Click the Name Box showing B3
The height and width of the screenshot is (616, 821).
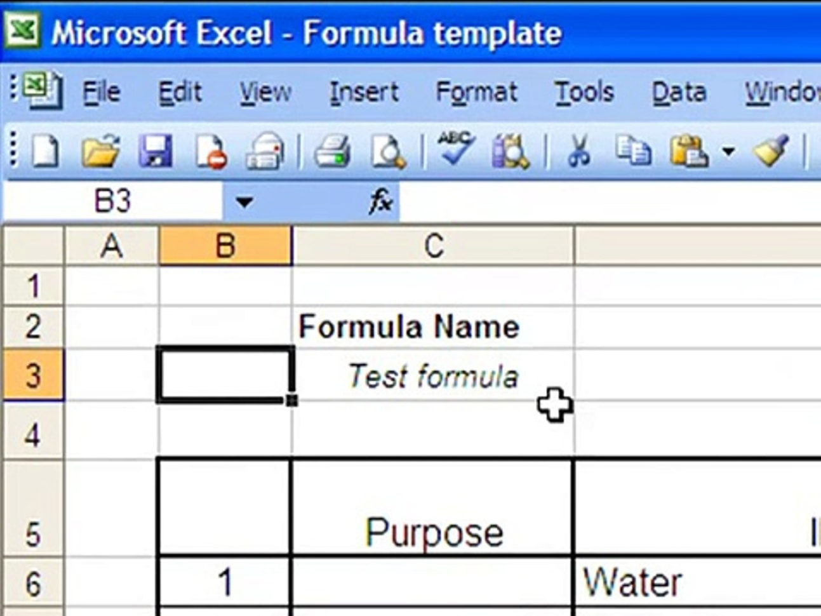113,202
